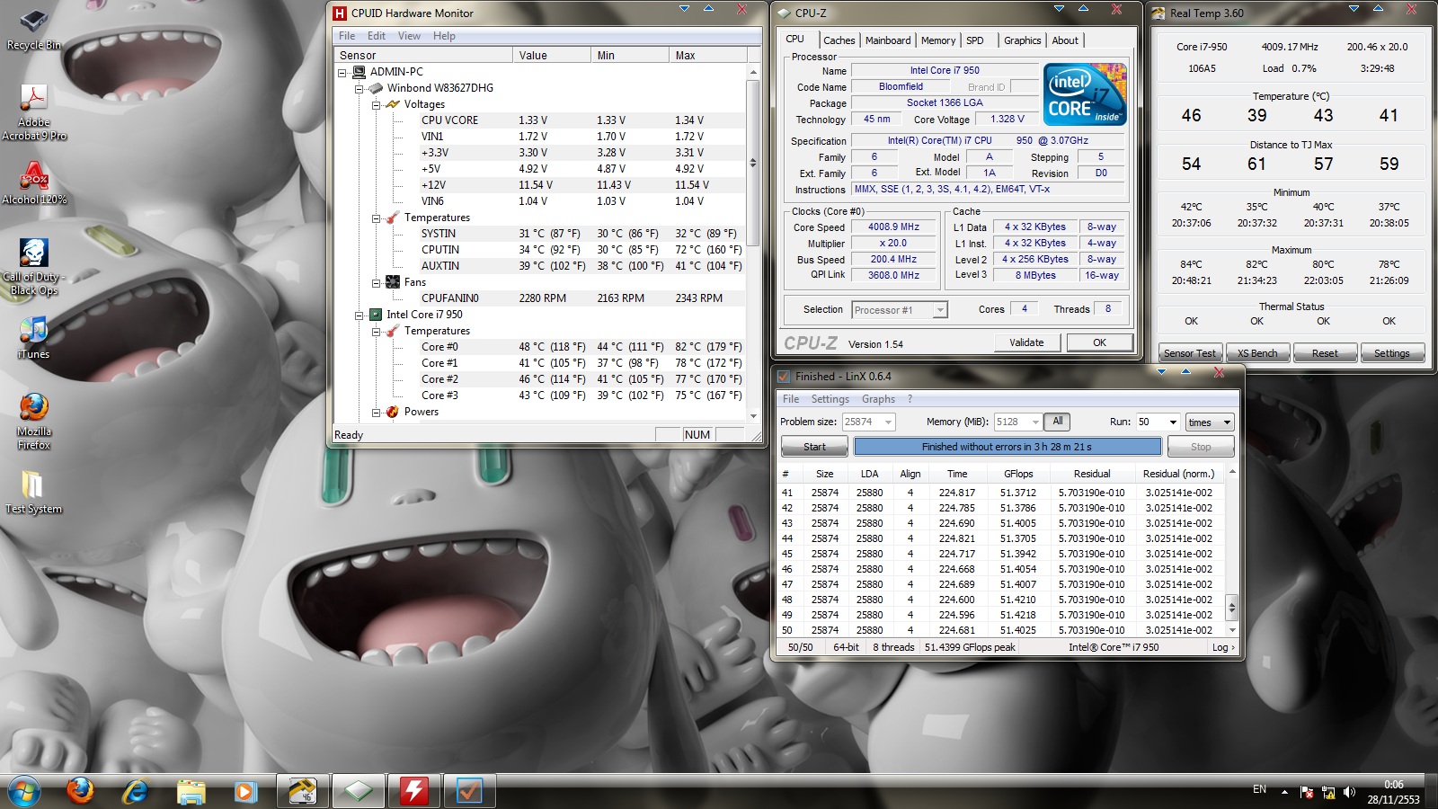Viewport: 1438px width, 809px height.
Task: Switch to the Memory tab in CPU-Z
Action: click(937, 40)
